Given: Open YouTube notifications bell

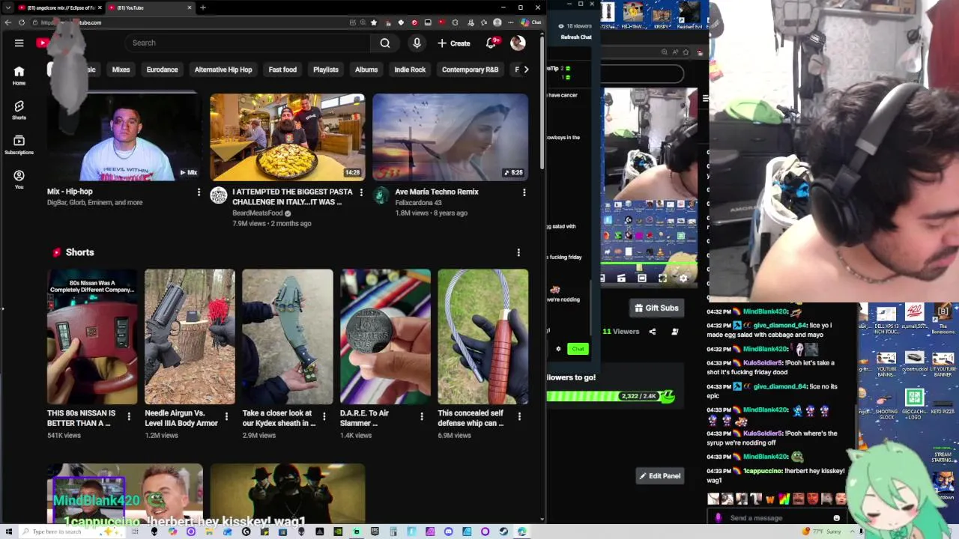Looking at the screenshot, I should pyautogui.click(x=491, y=43).
